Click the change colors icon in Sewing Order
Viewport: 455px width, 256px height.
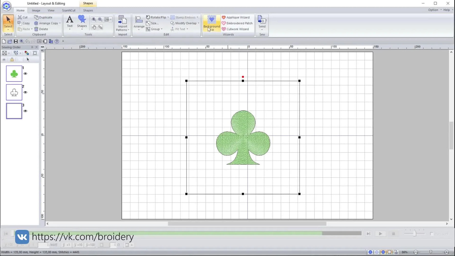coord(27,53)
